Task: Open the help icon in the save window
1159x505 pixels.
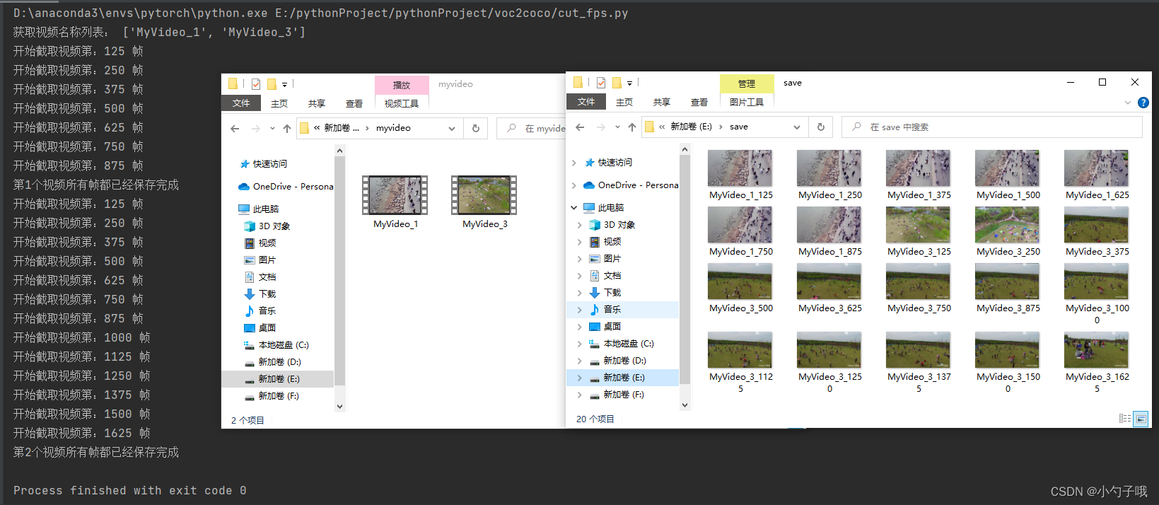Action: 1143,103
